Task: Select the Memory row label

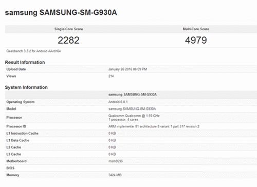Action: (x=13, y=175)
